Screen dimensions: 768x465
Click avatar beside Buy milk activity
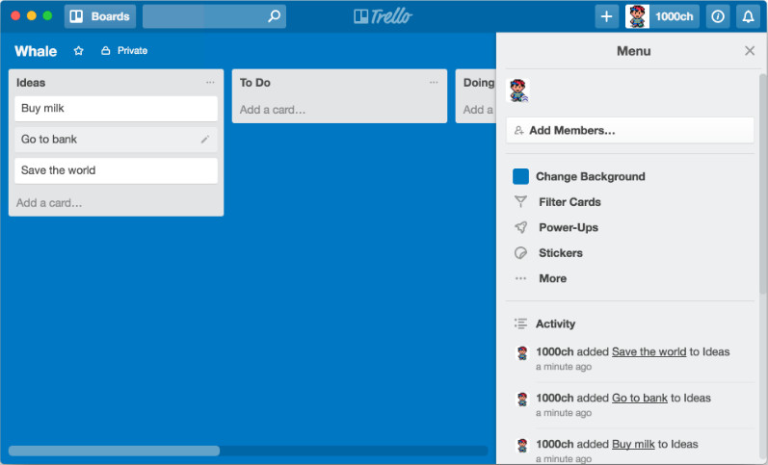(522, 445)
